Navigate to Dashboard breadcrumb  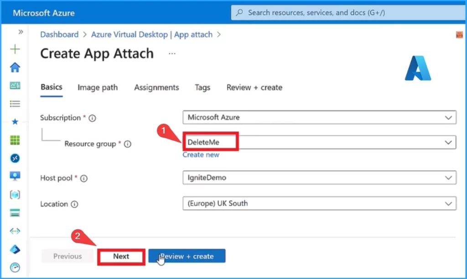coord(59,35)
